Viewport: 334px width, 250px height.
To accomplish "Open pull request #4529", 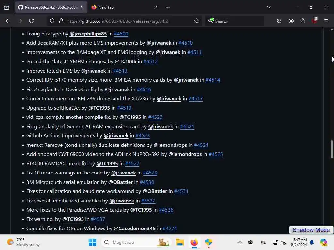I will (150, 173).
